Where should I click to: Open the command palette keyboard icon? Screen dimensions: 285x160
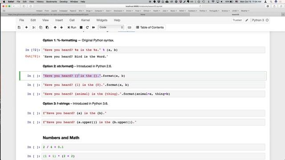130,28
